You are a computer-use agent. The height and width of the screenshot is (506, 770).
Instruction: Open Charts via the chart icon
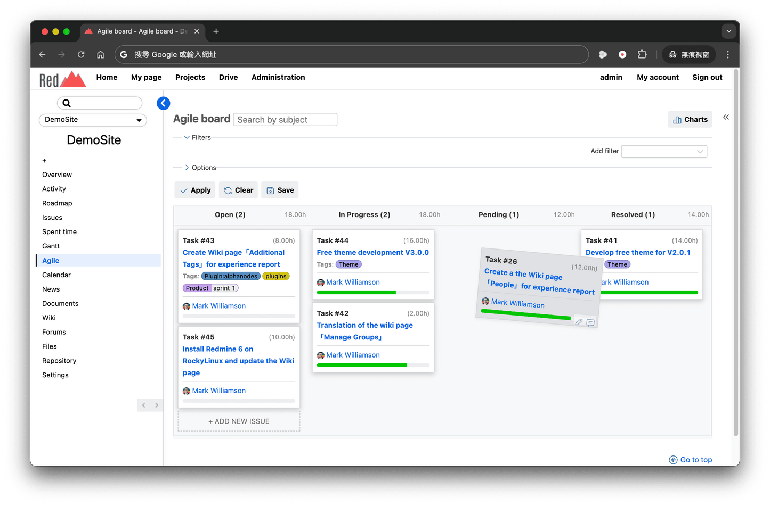[677, 119]
